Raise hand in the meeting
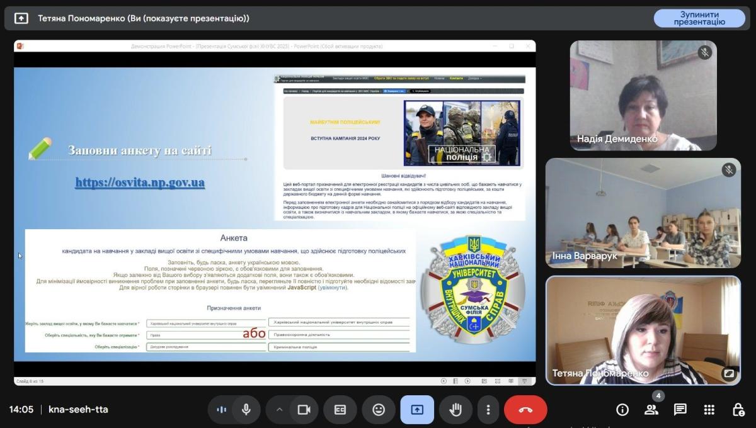This screenshot has width=756, height=428. click(455, 410)
